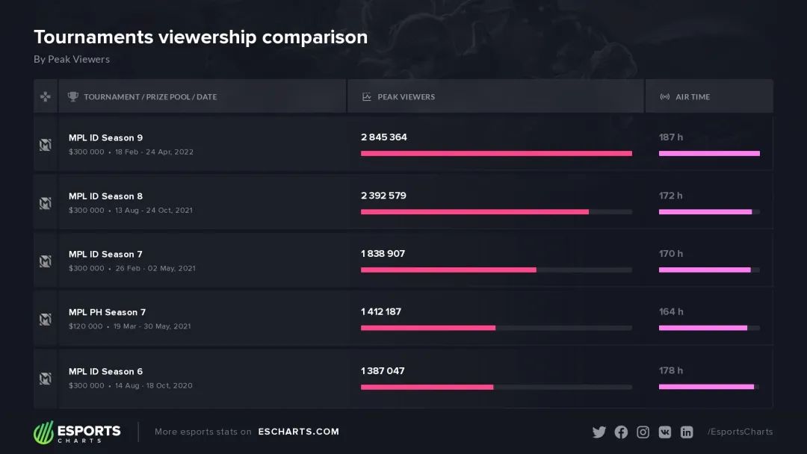Open the ESCHARTS.COM link
Image resolution: width=807 pixels, height=454 pixels.
298,432
